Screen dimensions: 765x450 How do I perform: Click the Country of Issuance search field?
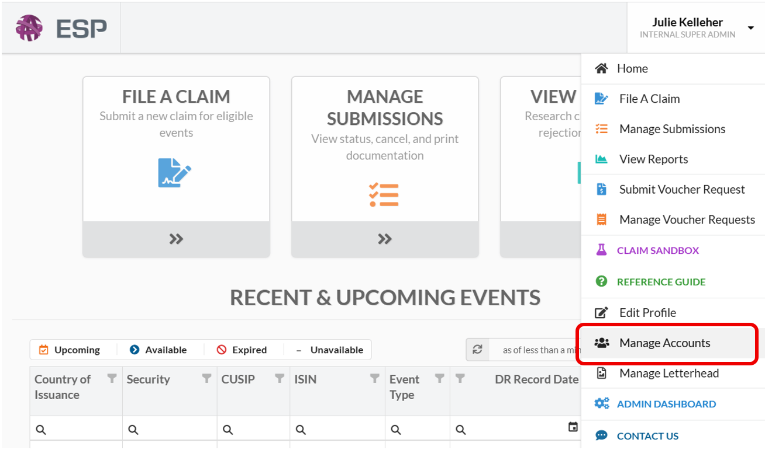76,430
